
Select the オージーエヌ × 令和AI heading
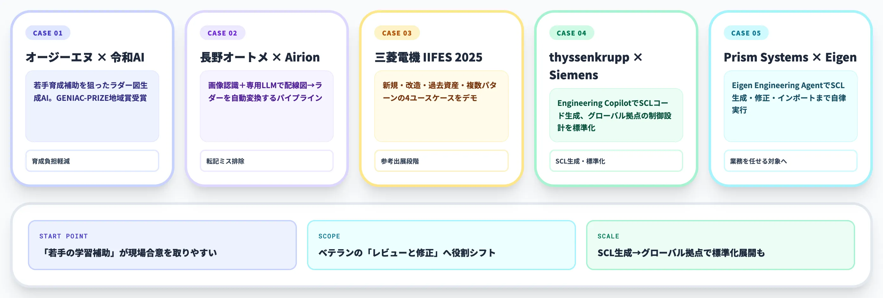click(x=85, y=57)
